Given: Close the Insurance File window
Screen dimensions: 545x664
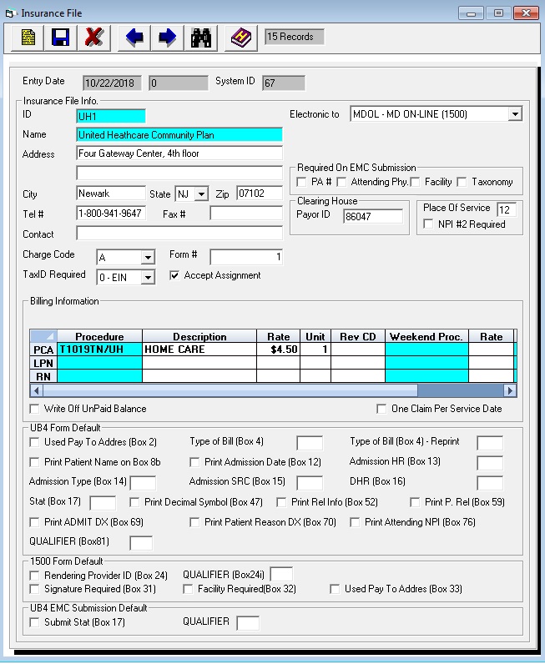Looking at the screenshot, I should [526, 13].
